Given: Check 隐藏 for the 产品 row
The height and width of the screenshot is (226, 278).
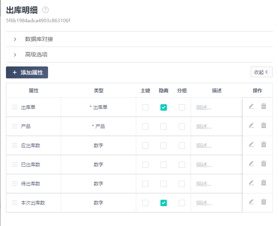Looking at the screenshot, I should coord(164,127).
